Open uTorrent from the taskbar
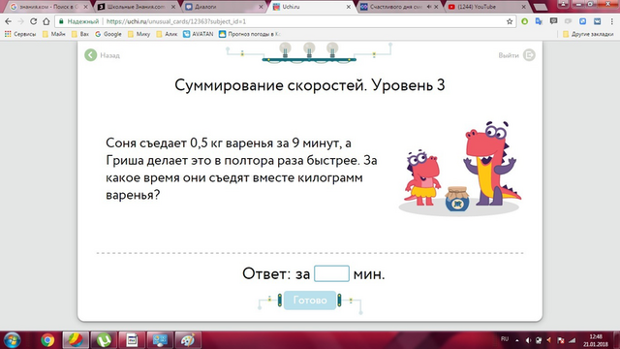 tap(104, 340)
